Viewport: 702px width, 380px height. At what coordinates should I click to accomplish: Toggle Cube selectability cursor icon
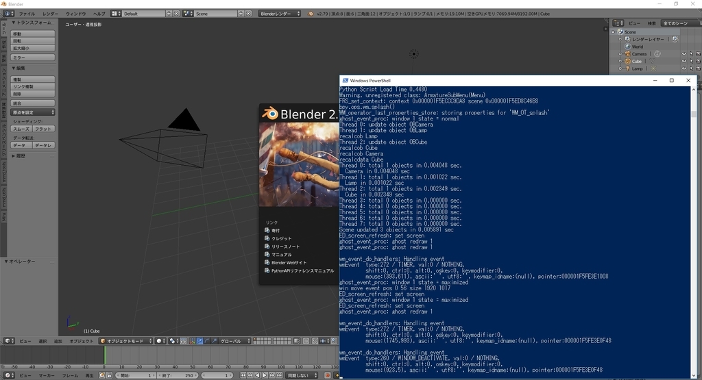pyautogui.click(x=691, y=61)
